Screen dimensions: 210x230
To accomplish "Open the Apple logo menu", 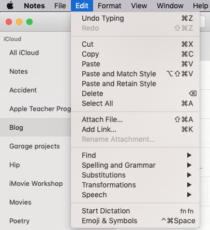I will pos(10,6).
